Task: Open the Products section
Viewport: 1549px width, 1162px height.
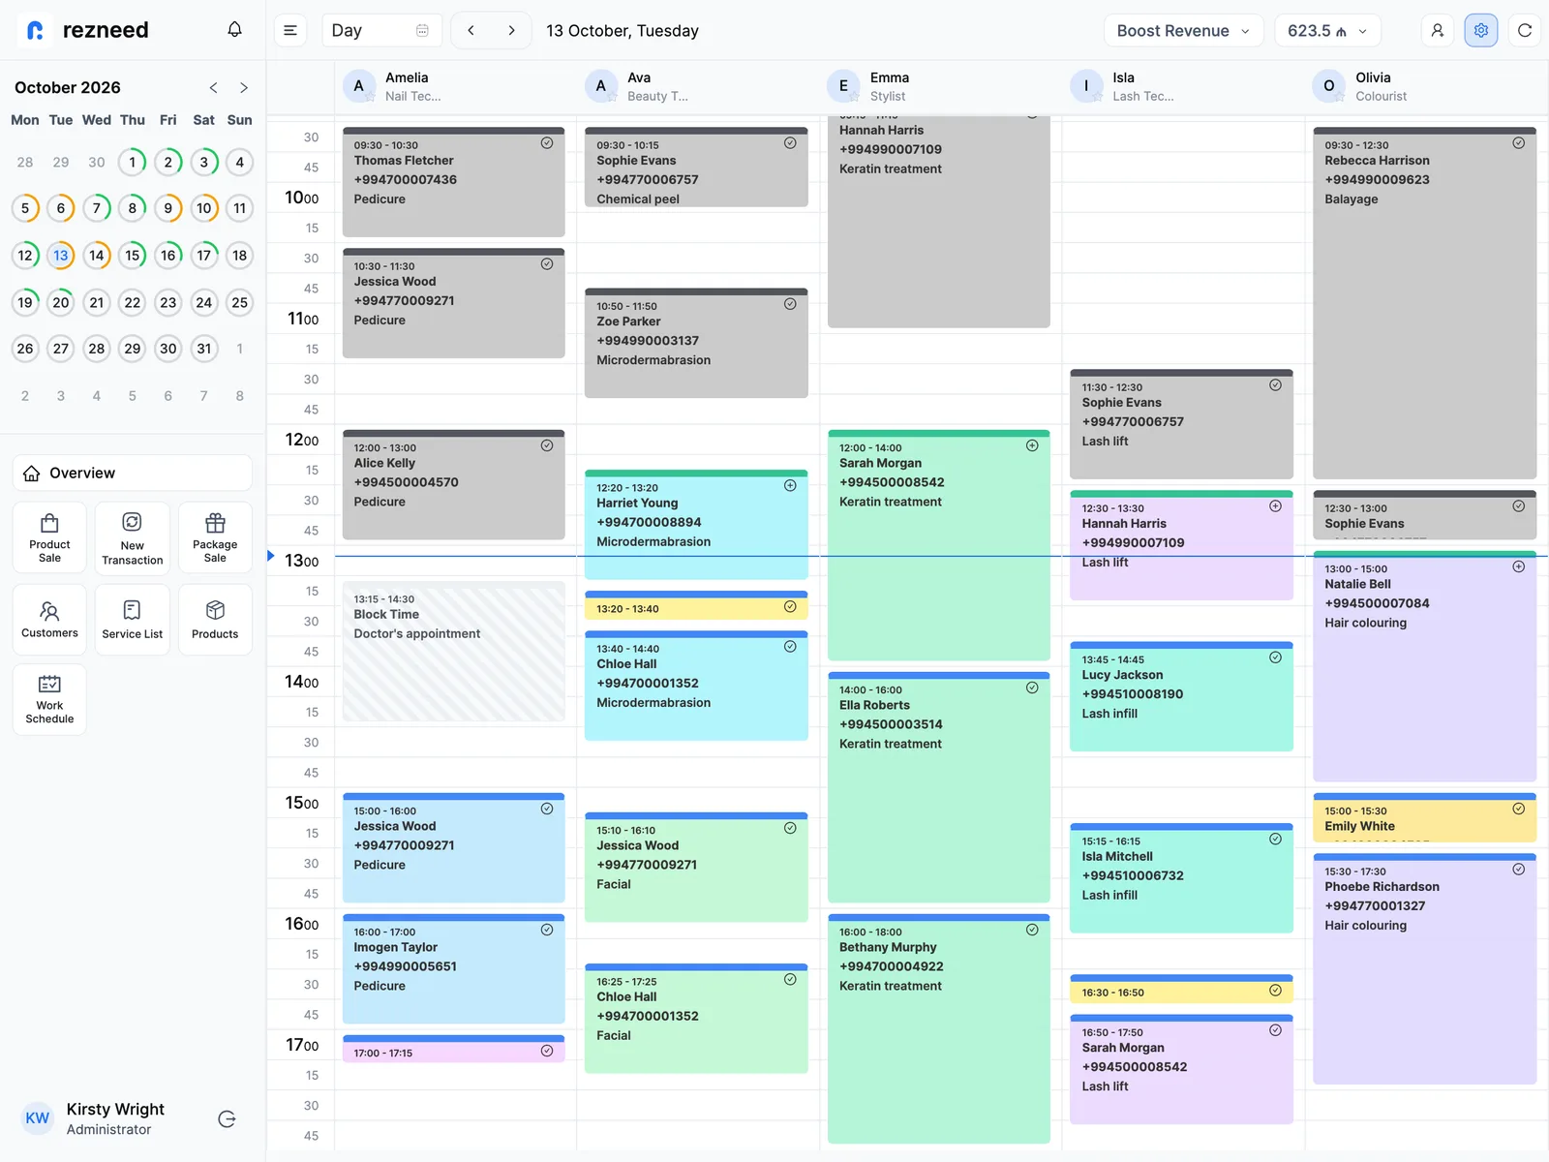Action: pyautogui.click(x=215, y=620)
